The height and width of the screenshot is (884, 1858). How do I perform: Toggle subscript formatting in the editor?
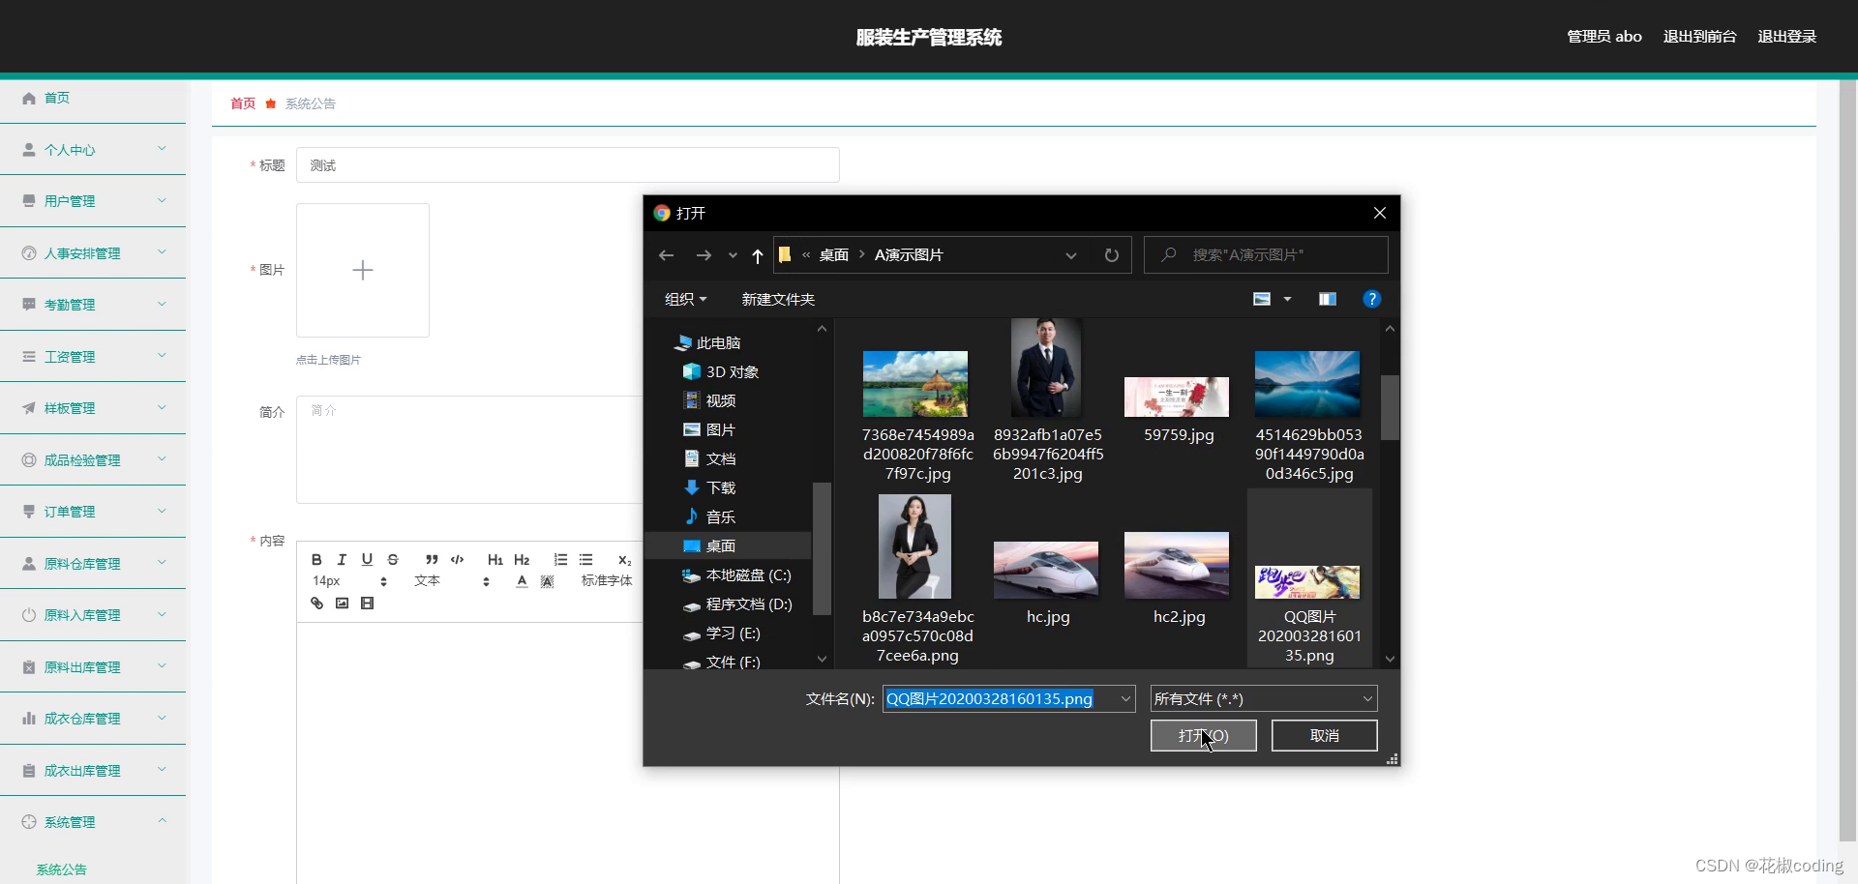click(624, 560)
